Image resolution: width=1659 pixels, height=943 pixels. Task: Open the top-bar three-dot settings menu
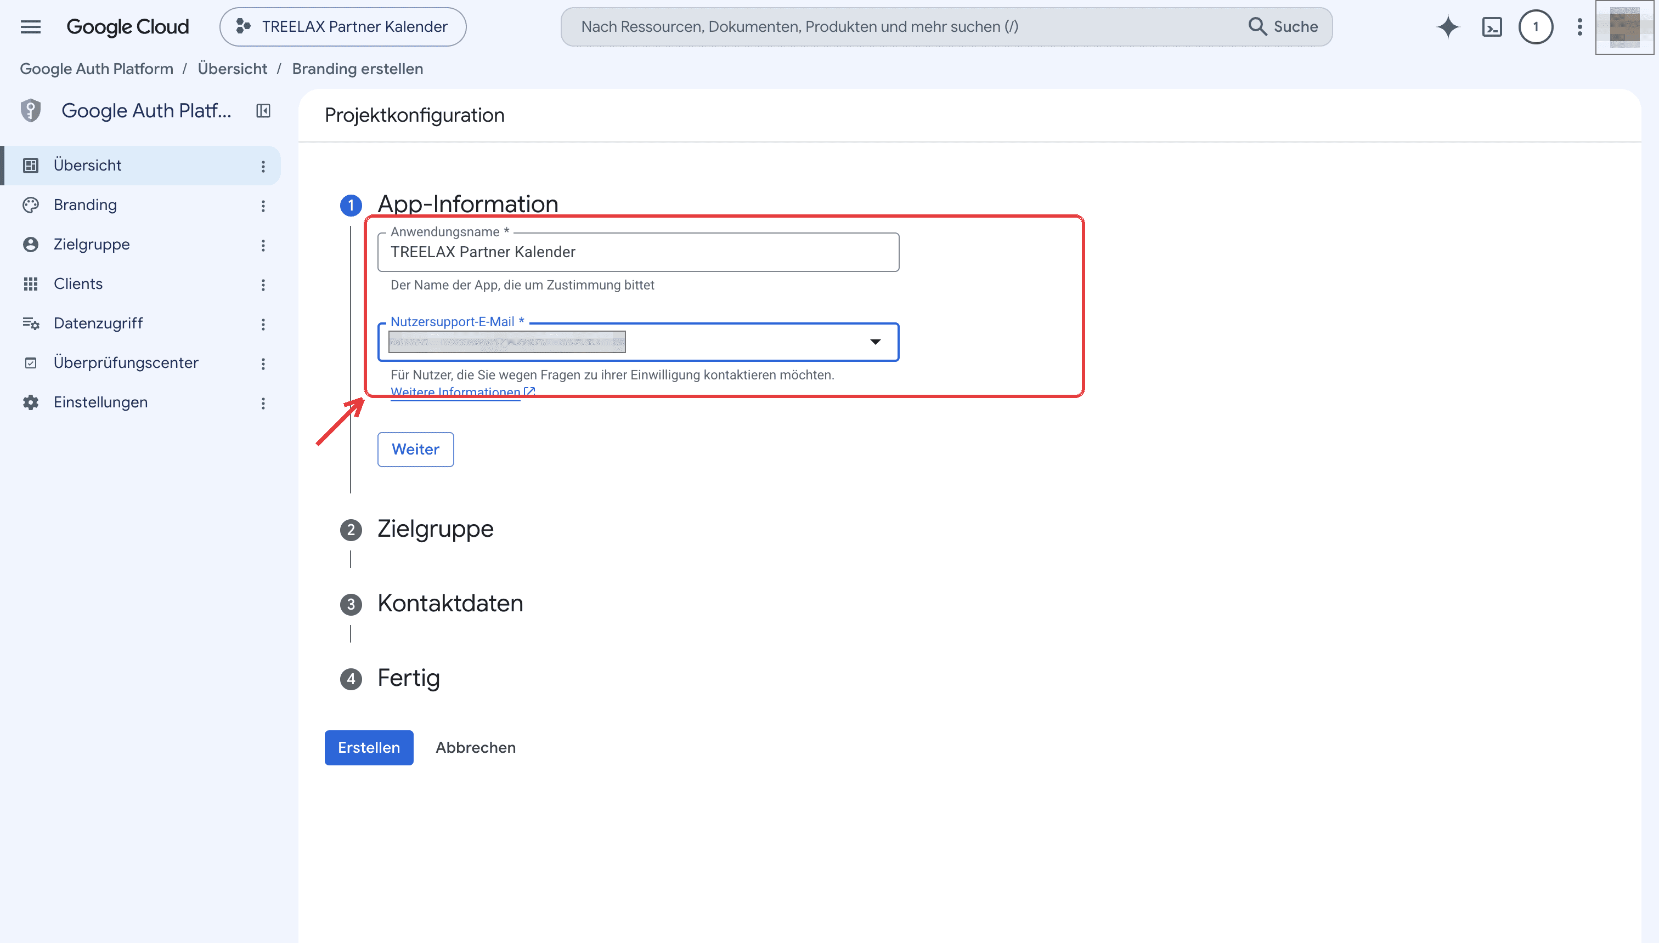1580,26
